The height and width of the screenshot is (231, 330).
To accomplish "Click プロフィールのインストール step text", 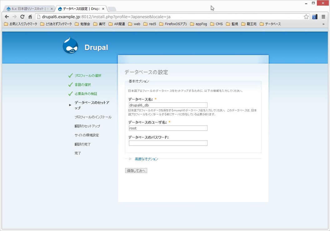I will [93, 117].
